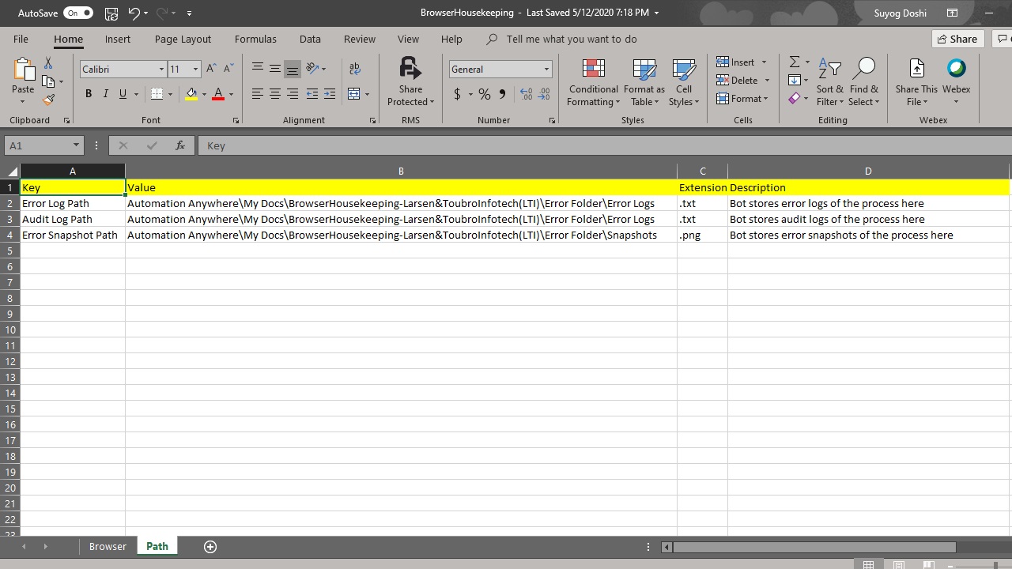
Task: Click the Save icon in title bar
Action: tap(111, 13)
